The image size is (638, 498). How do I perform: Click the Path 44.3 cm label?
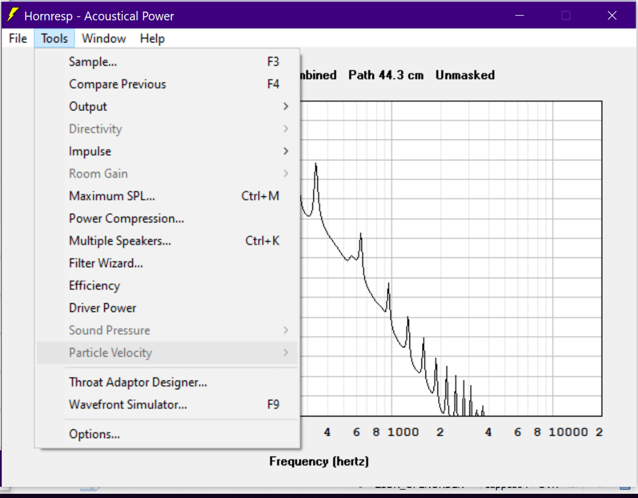point(386,75)
